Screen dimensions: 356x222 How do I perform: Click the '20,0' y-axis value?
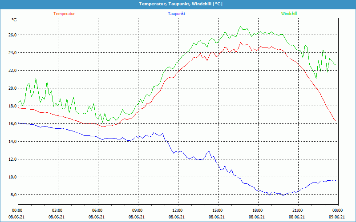[12, 88]
